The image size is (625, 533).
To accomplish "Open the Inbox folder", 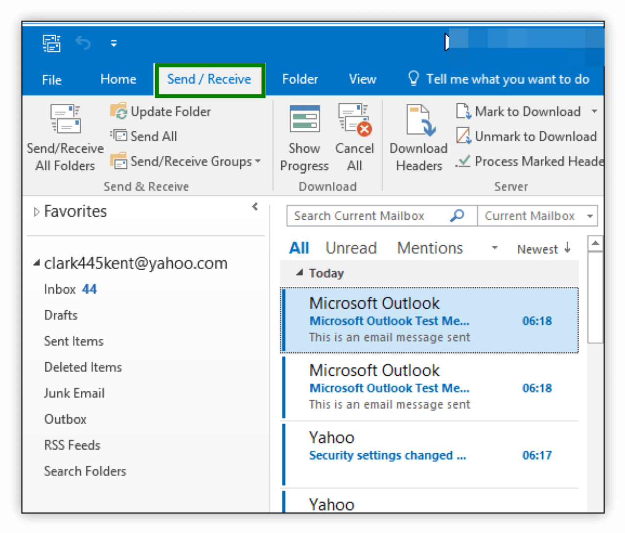I will tap(60, 289).
